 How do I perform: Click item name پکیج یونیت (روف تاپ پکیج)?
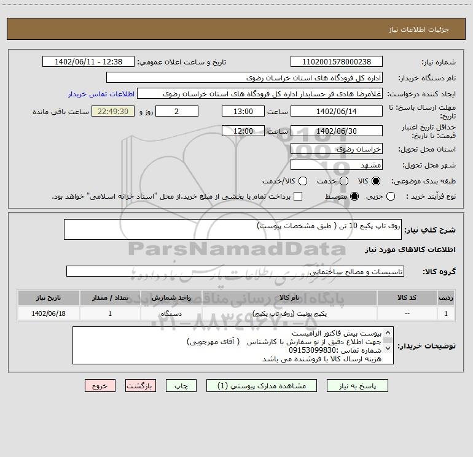[x=289, y=313]
